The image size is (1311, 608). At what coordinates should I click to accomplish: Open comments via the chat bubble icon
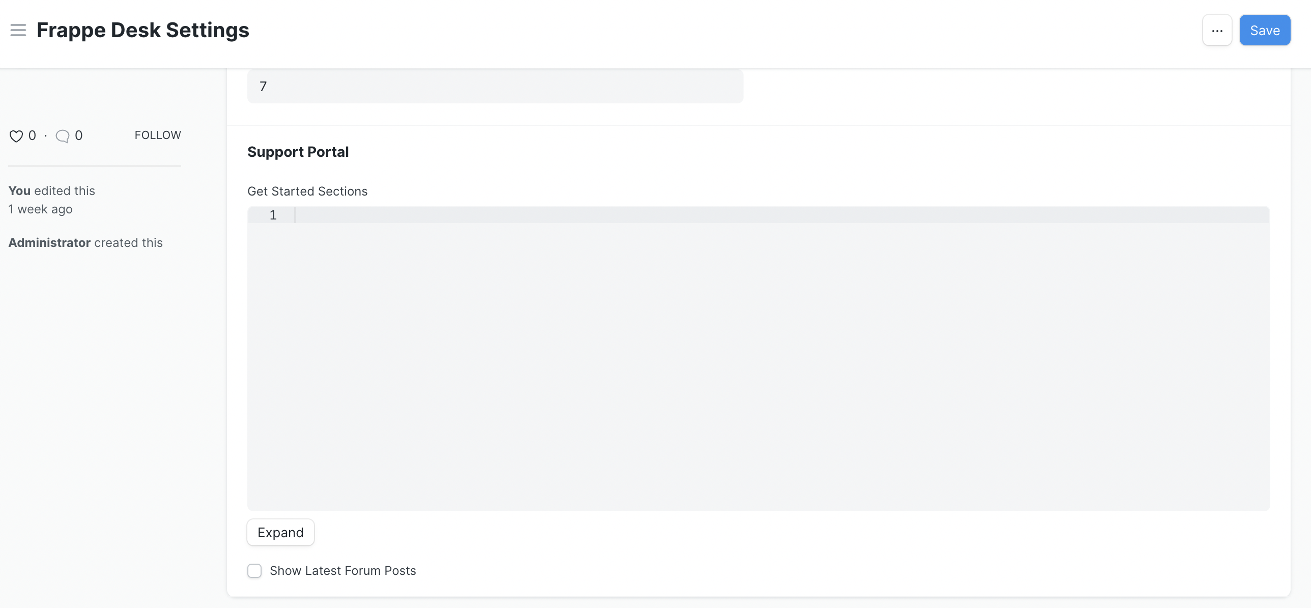coord(62,136)
